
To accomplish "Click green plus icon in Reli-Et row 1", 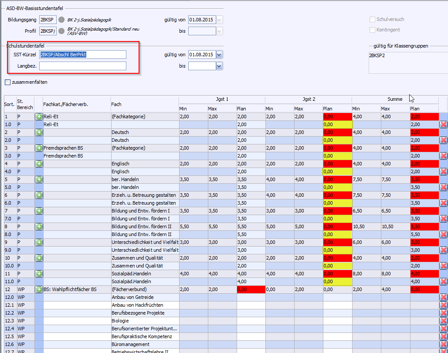I will (x=39, y=117).
